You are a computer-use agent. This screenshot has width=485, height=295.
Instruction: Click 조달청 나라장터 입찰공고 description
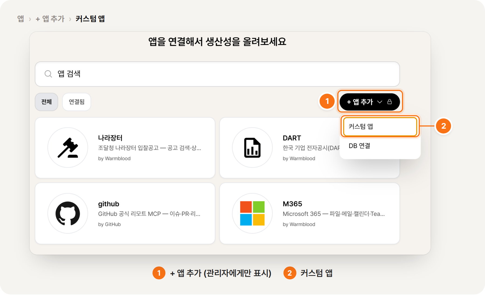150,148
